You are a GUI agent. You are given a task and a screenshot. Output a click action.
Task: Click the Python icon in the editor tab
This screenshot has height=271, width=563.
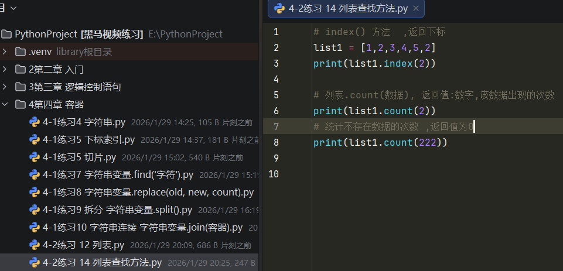click(x=279, y=9)
